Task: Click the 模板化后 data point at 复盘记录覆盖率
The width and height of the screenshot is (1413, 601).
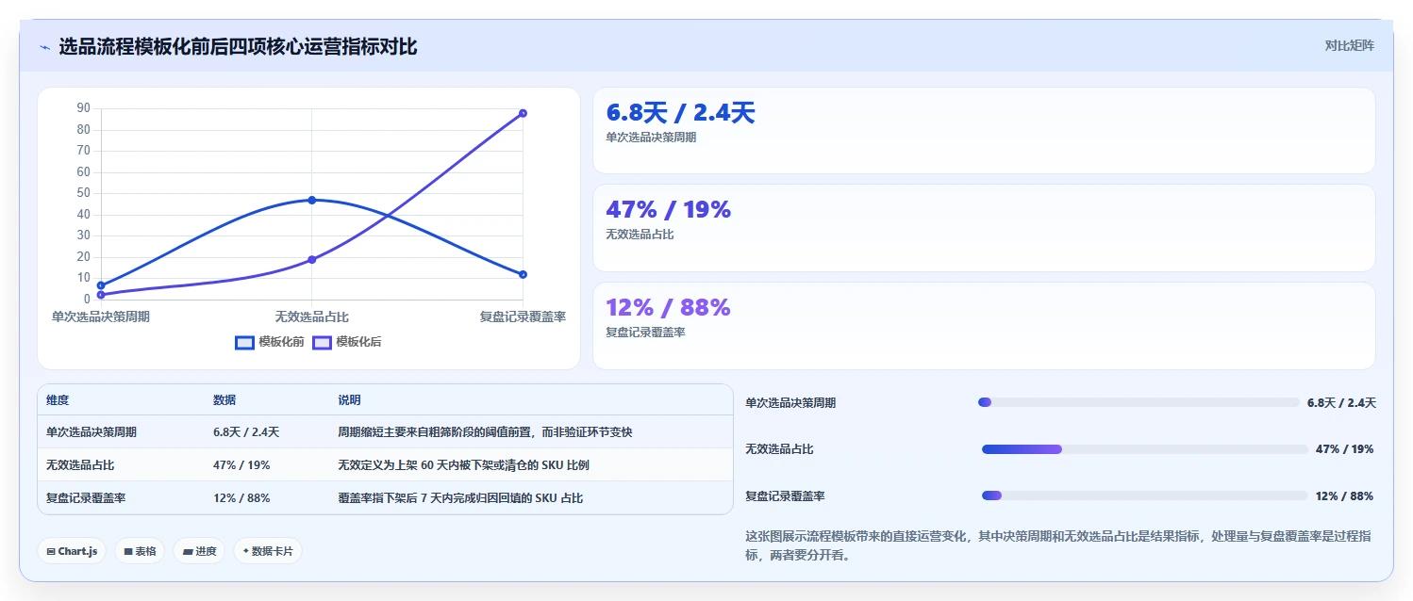Action: tap(523, 113)
